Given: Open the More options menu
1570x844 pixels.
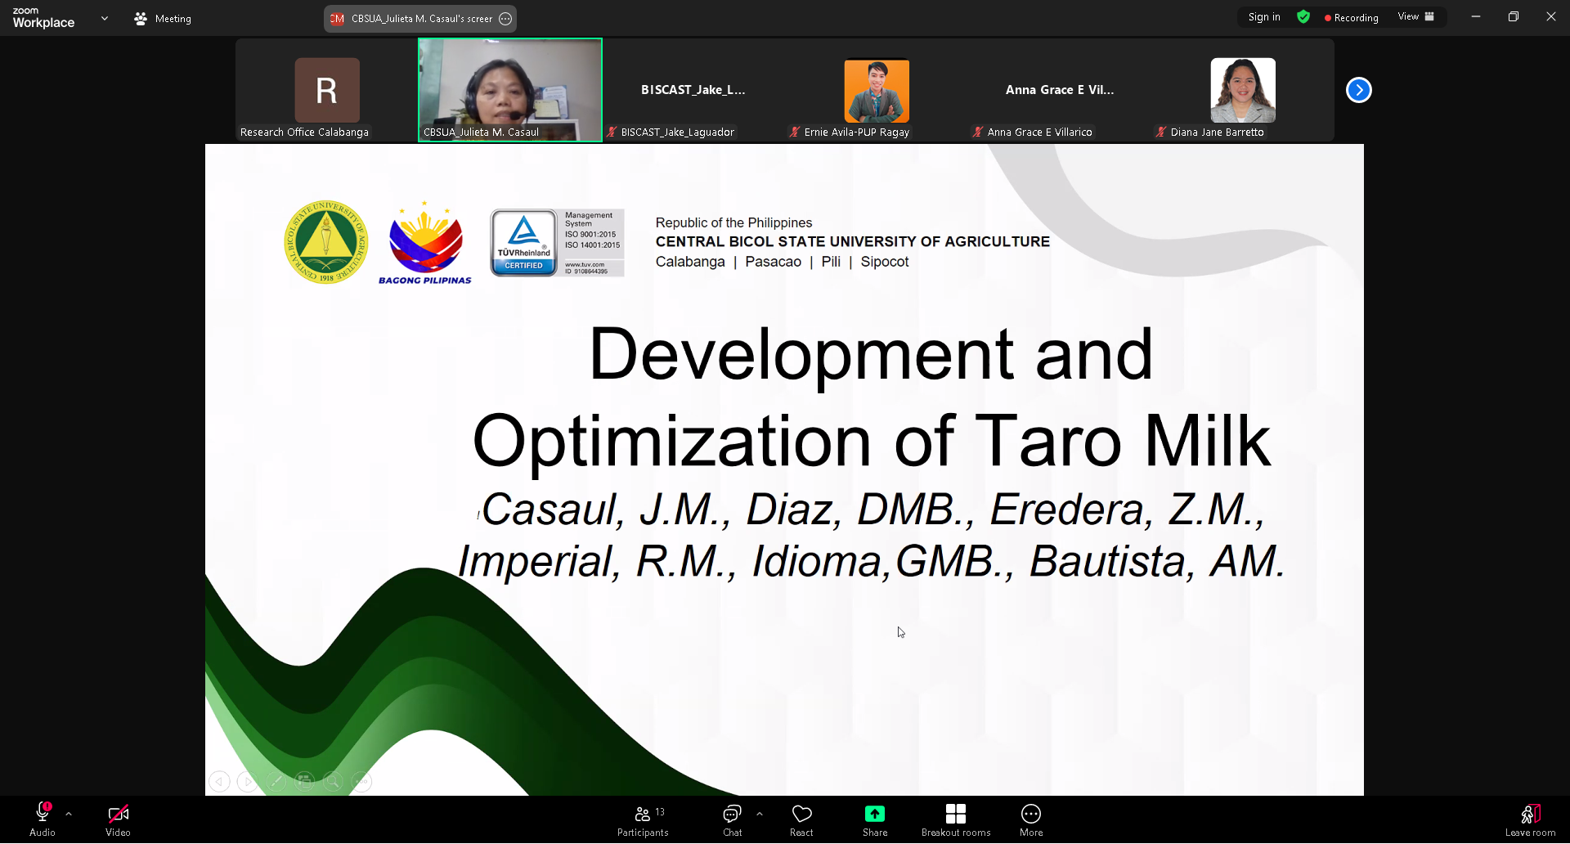Looking at the screenshot, I should pyautogui.click(x=1030, y=820).
